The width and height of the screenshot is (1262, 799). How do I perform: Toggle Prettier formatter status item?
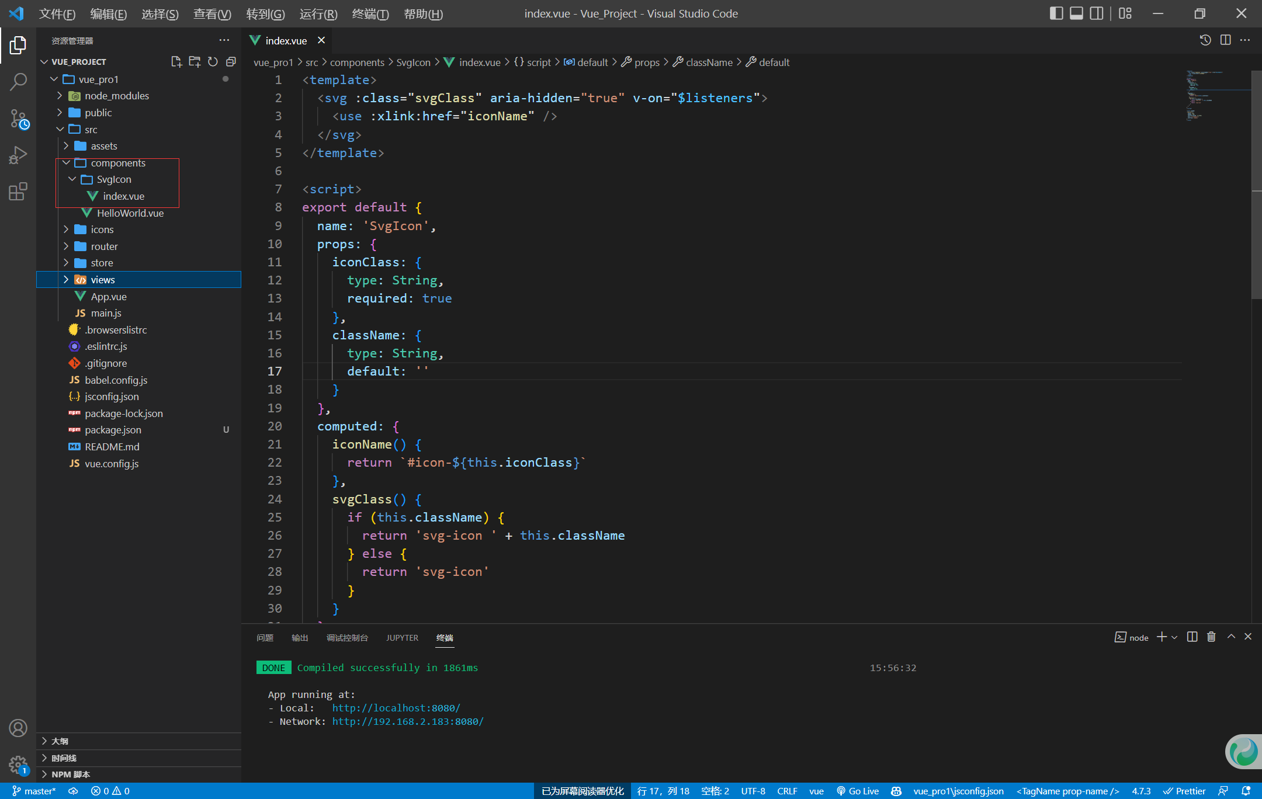1184,791
